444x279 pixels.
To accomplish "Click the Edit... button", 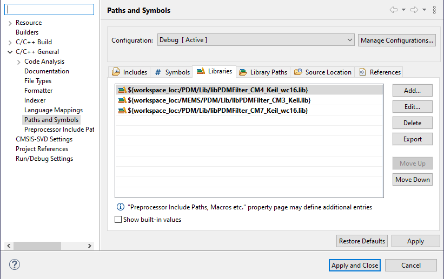I will (x=412, y=106).
